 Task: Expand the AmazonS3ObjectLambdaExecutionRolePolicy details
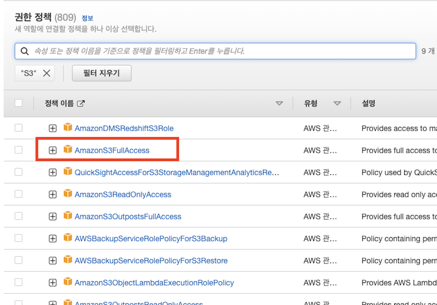click(x=53, y=283)
